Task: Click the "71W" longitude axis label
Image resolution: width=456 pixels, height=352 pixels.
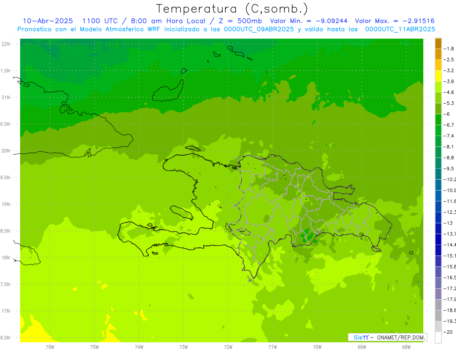Action: point(272,347)
